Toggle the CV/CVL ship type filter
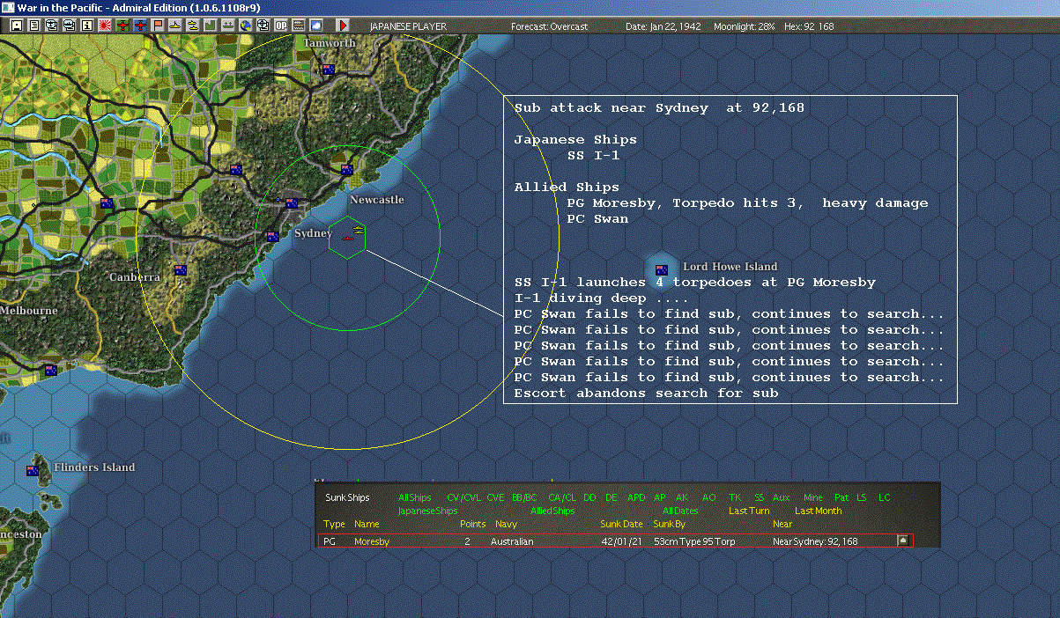This screenshot has width=1060, height=618. click(x=464, y=497)
